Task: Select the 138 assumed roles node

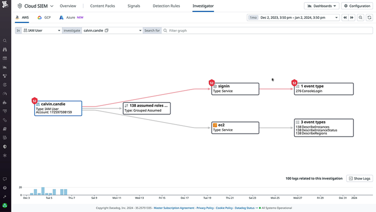Action: pos(147,108)
